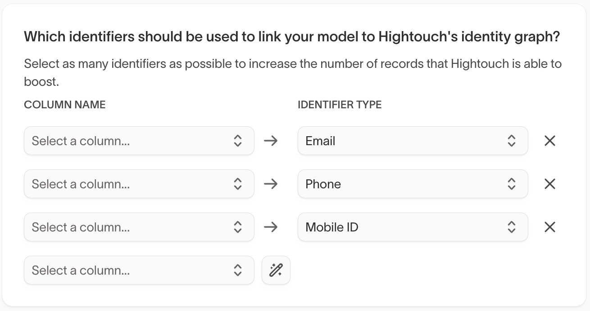Click the COLUMN NAME header label
This screenshot has height=311, width=590.
pyautogui.click(x=65, y=105)
